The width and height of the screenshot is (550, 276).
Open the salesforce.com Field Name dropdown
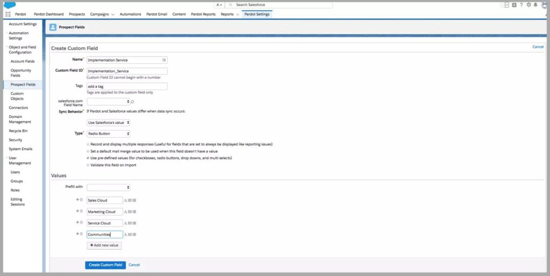[x=108, y=101]
